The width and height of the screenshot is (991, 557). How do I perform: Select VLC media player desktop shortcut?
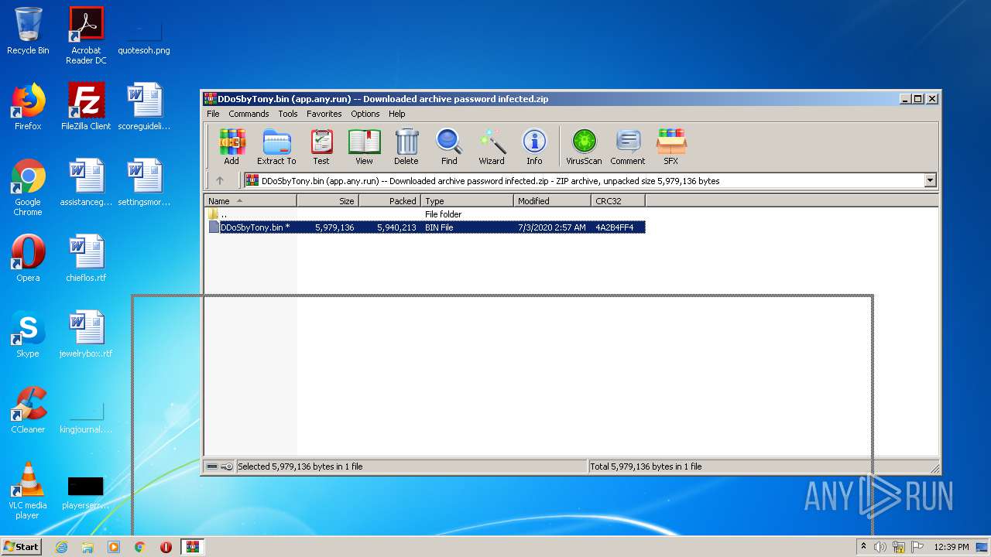[x=28, y=490]
